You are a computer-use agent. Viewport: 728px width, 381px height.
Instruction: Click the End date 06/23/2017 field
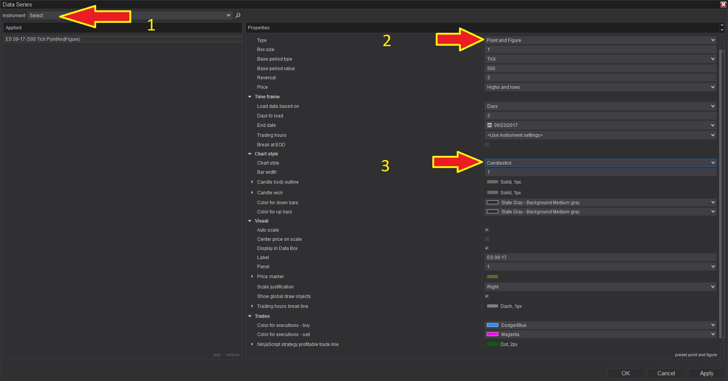pos(600,125)
